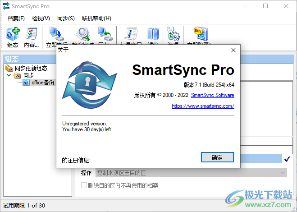Click the You have 30 day(s) left text
The width and height of the screenshot is (297, 212).
[x=87, y=129]
